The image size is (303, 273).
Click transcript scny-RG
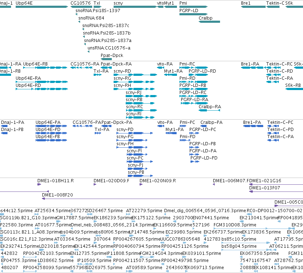click(134, 82)
